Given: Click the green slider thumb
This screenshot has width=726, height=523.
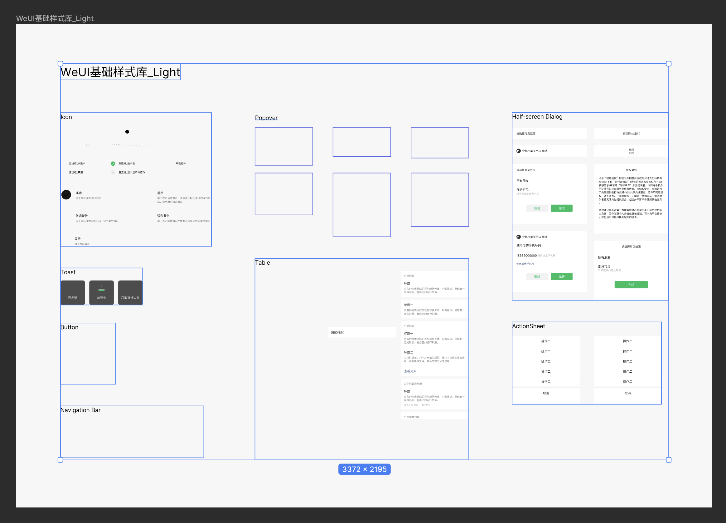Looking at the screenshot, I should point(142,145).
